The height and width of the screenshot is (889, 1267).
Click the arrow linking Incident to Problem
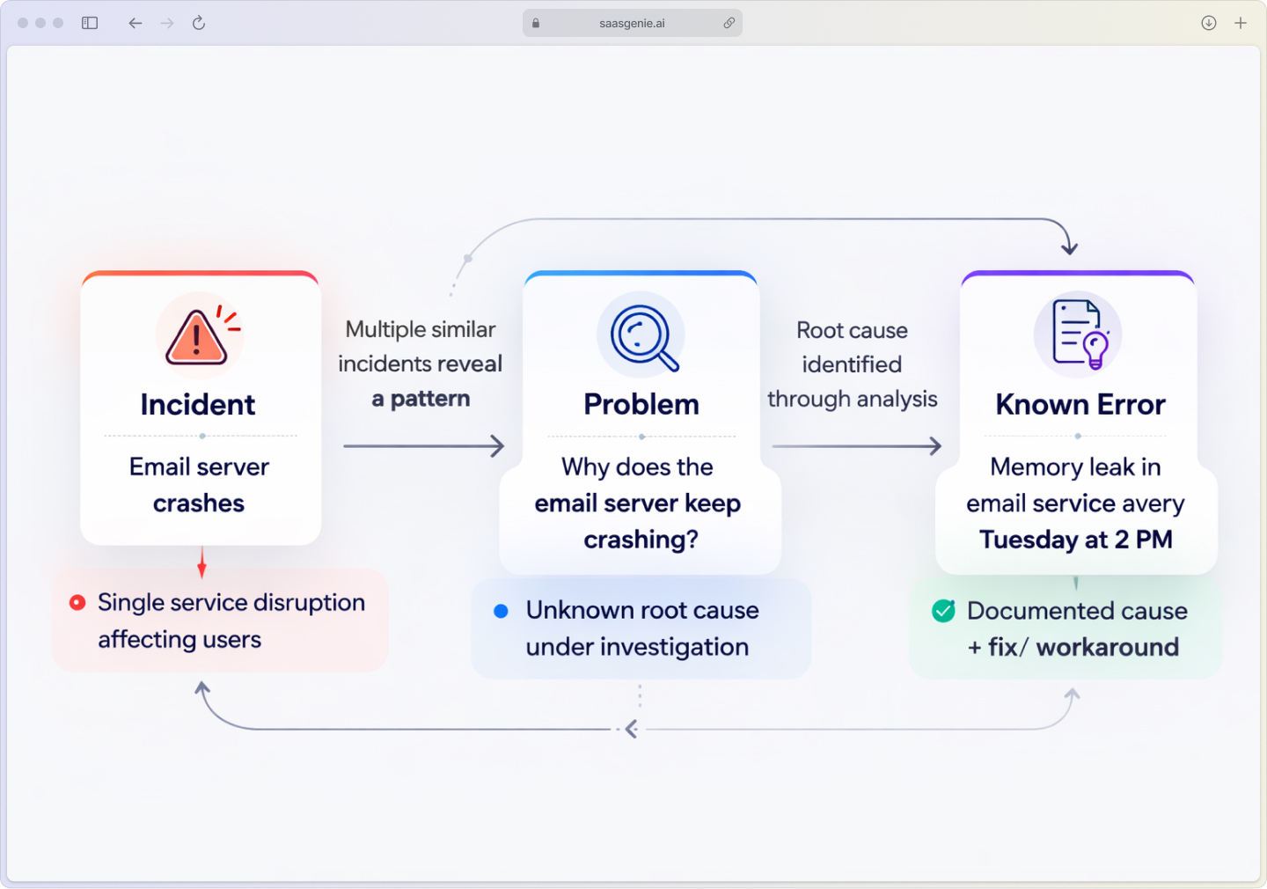click(422, 446)
